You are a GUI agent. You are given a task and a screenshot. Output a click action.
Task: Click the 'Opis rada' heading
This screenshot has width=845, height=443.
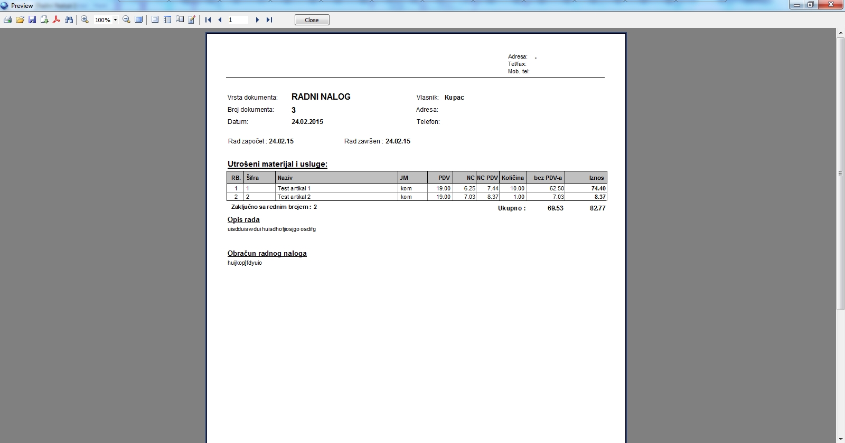pos(243,220)
